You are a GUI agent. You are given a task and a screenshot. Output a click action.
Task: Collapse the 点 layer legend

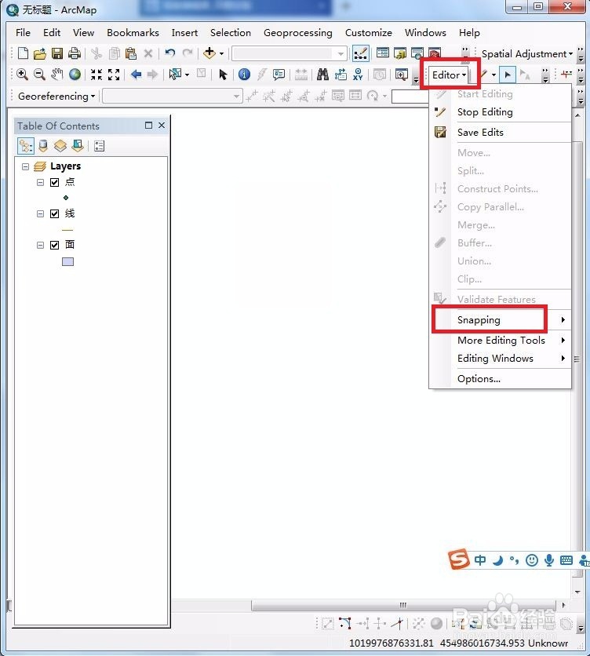coord(40,182)
